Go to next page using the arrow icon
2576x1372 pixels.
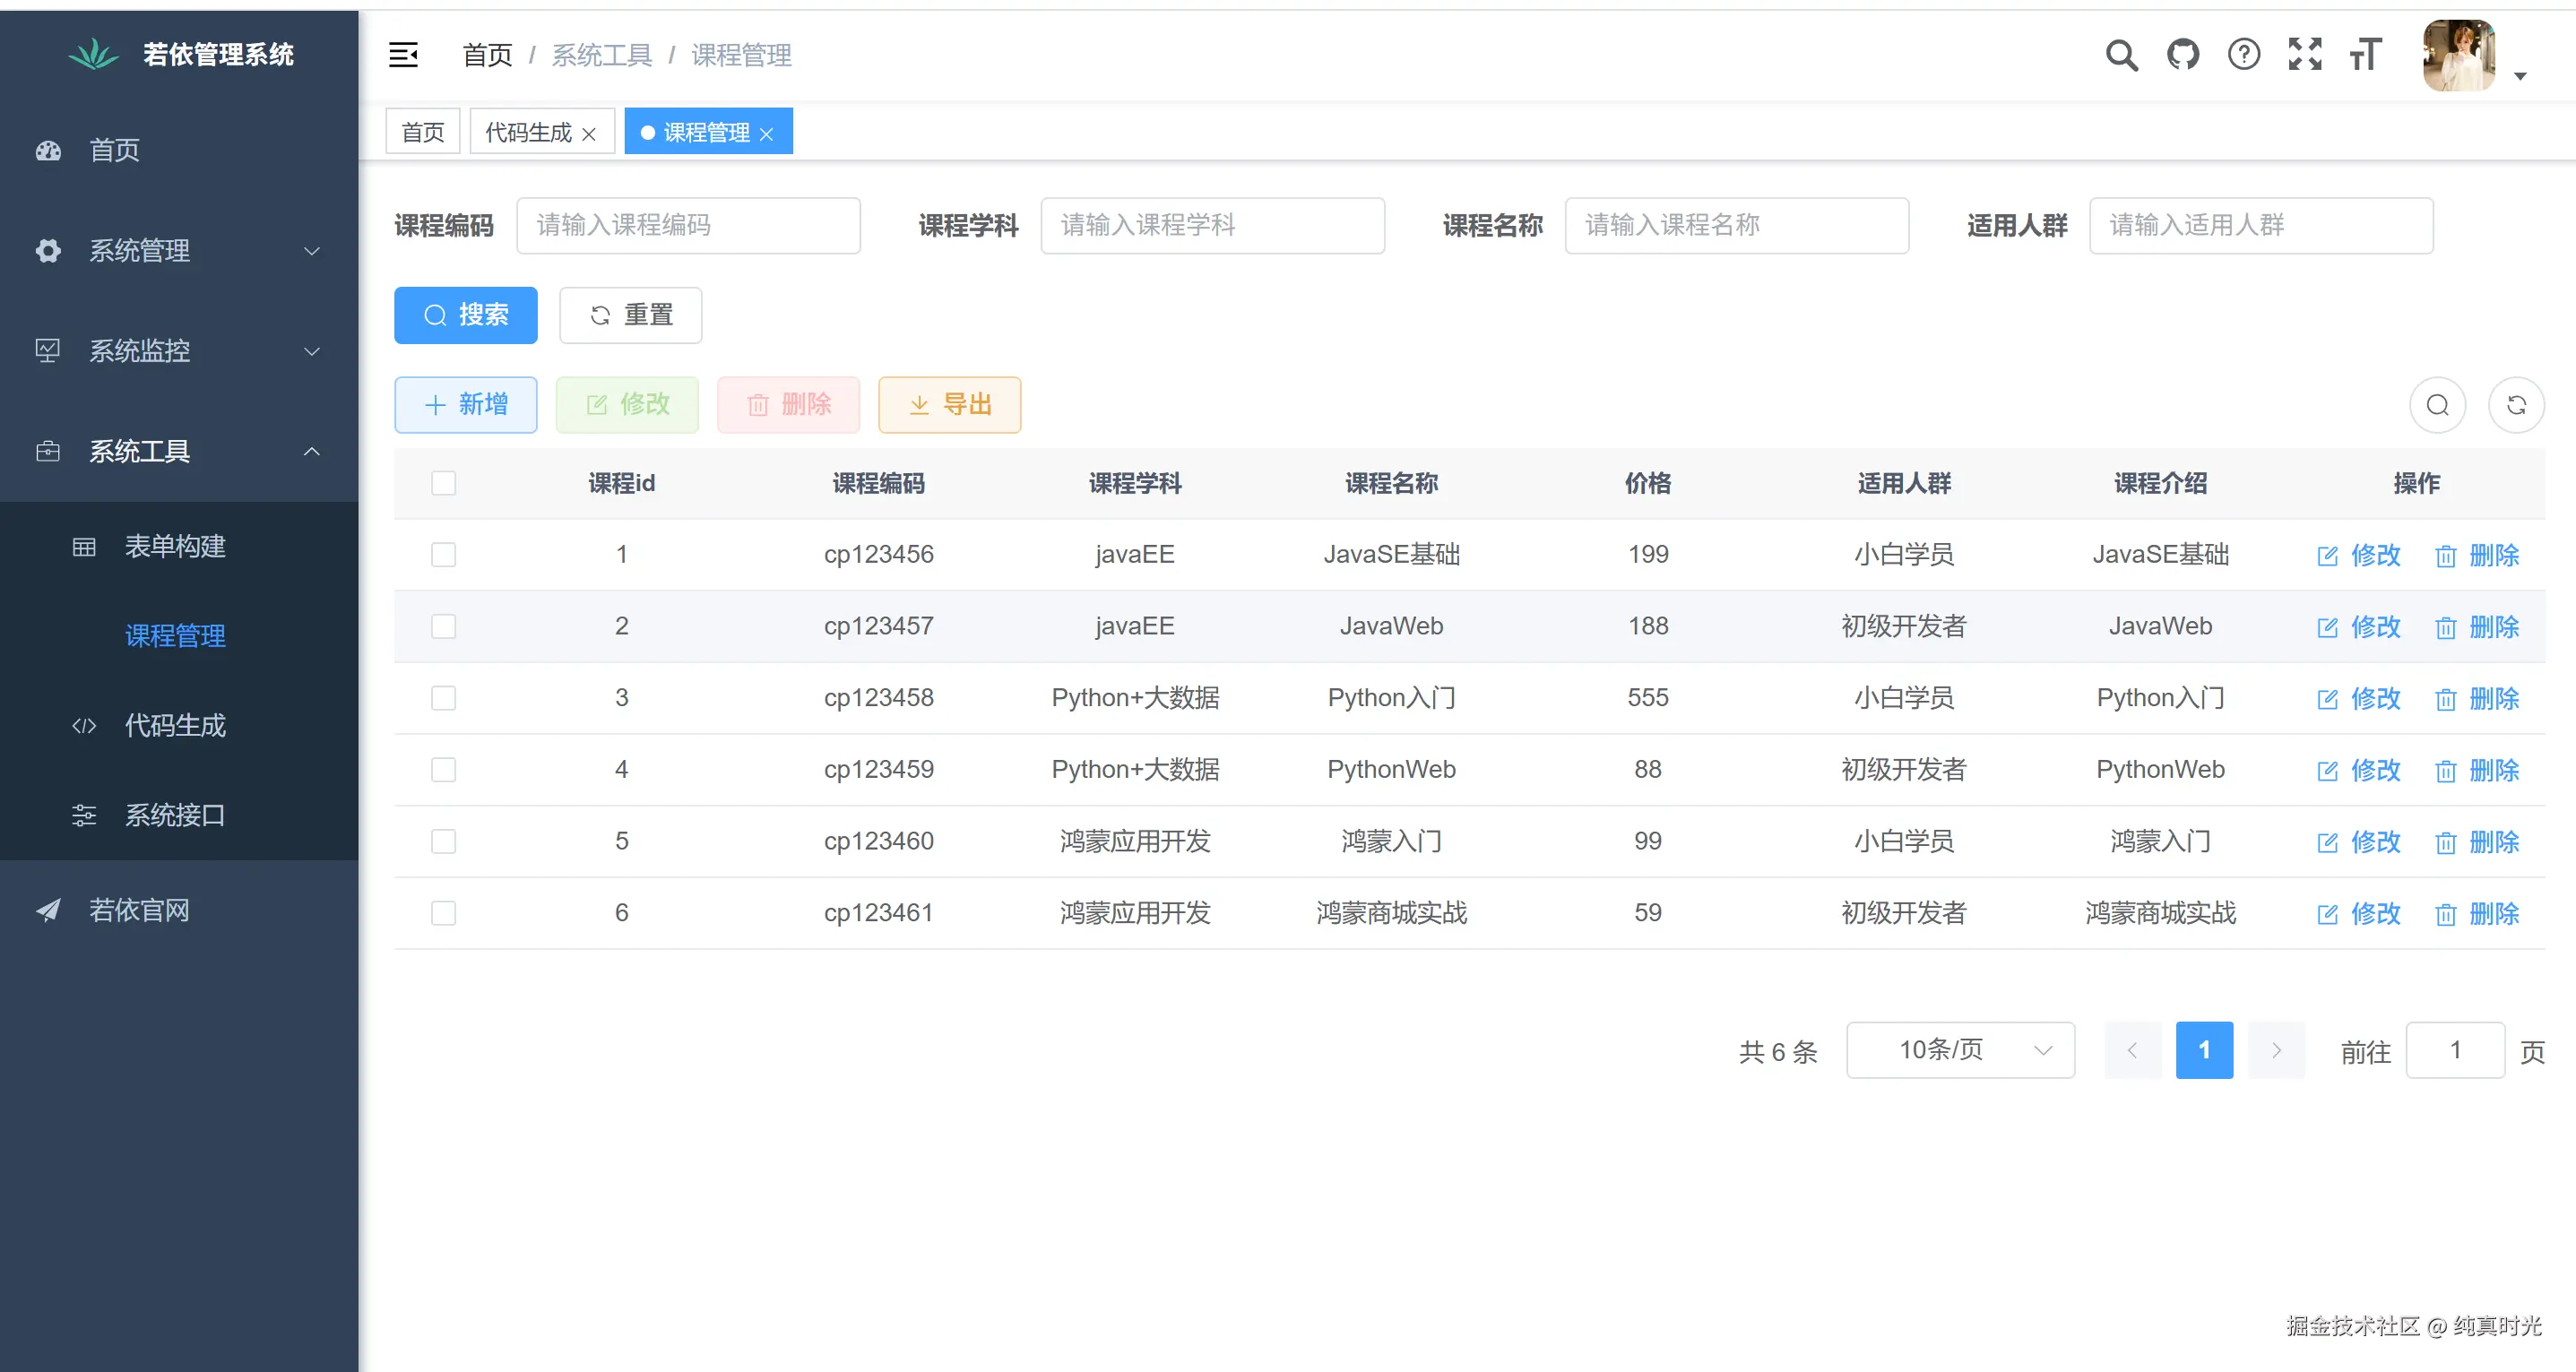[x=2277, y=1050]
